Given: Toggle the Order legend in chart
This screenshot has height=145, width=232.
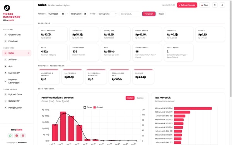Looking at the screenshot, I should click(x=88, y=107).
